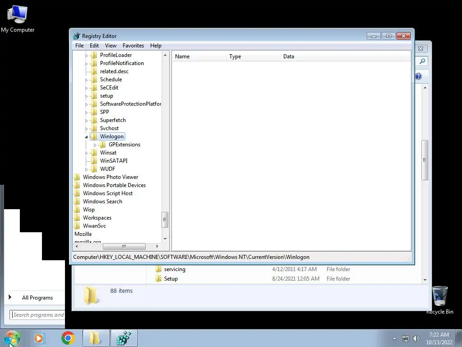Select the Windows Portable Devices key
Viewport: 462px width, 347px height.
pos(114,185)
